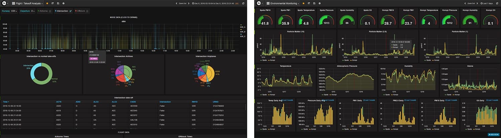Expand the NOISE DATA row
This screenshot has width=501, height=138.
(x=123, y=17)
